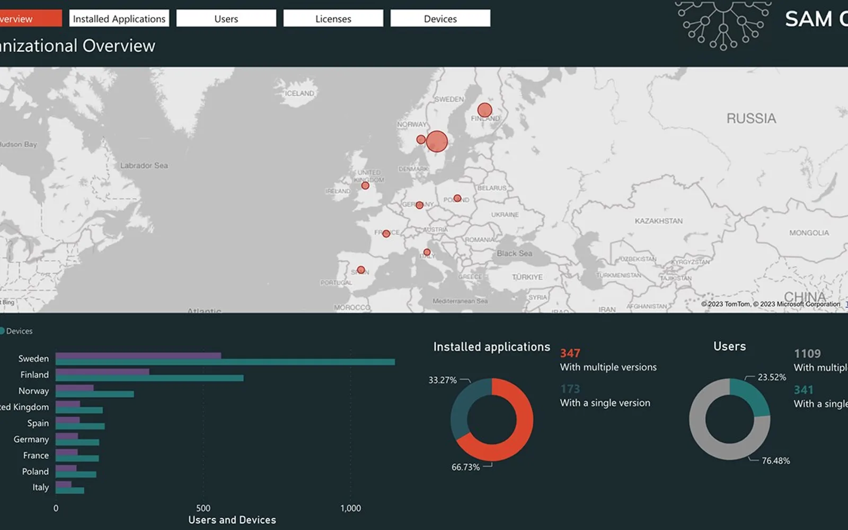Click the Finland axis label

(x=34, y=375)
